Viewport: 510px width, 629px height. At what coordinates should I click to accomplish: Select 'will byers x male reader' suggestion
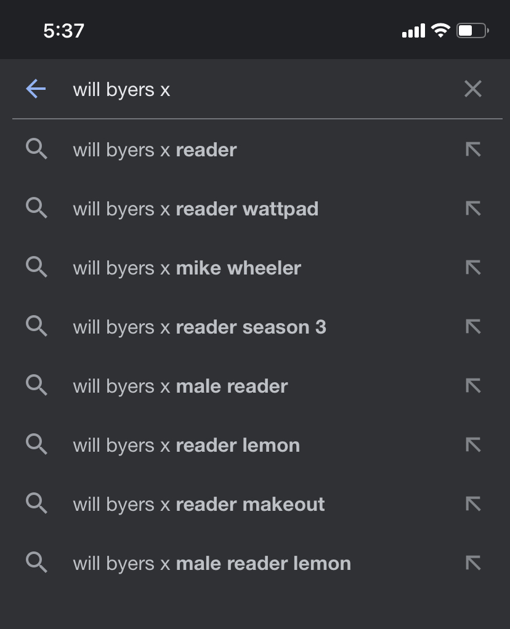pos(180,386)
